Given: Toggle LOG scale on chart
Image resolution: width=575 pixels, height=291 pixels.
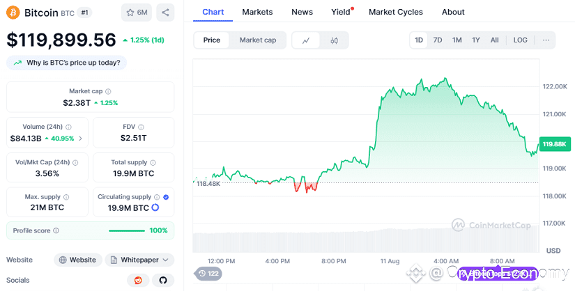Looking at the screenshot, I should click(x=521, y=40).
